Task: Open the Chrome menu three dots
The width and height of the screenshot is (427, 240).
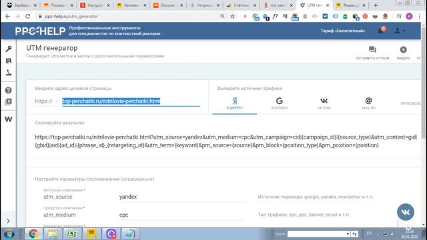Action: tap(420, 16)
